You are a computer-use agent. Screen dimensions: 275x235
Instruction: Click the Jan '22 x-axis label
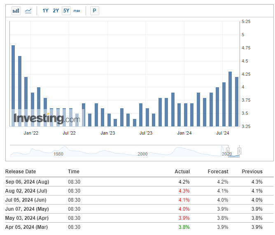point(31,133)
